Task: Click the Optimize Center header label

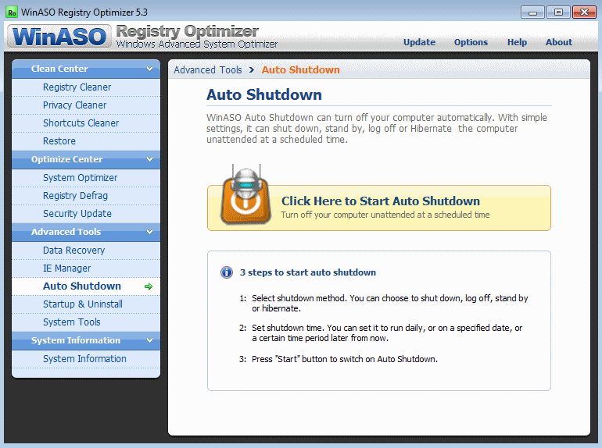Action: click(66, 159)
